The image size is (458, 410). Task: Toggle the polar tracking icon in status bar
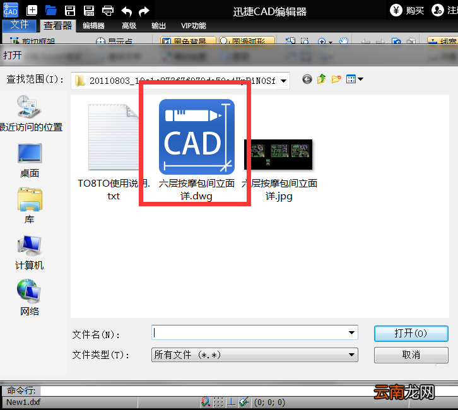[x=244, y=402]
